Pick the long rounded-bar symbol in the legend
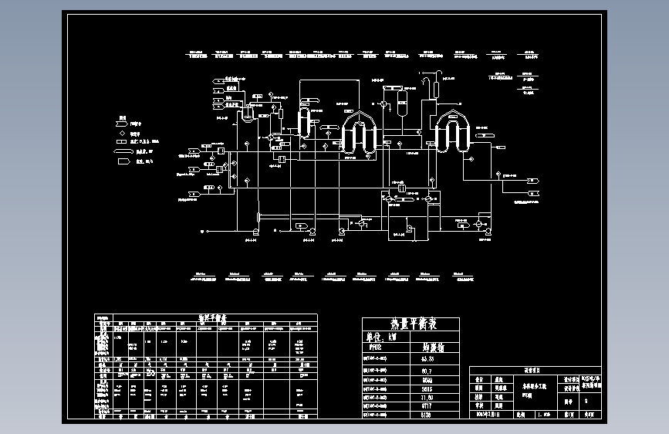 pyautogui.click(x=123, y=151)
